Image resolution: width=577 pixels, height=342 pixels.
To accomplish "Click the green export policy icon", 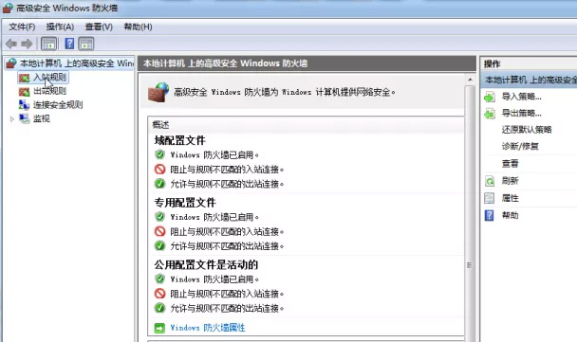I will [490, 114].
